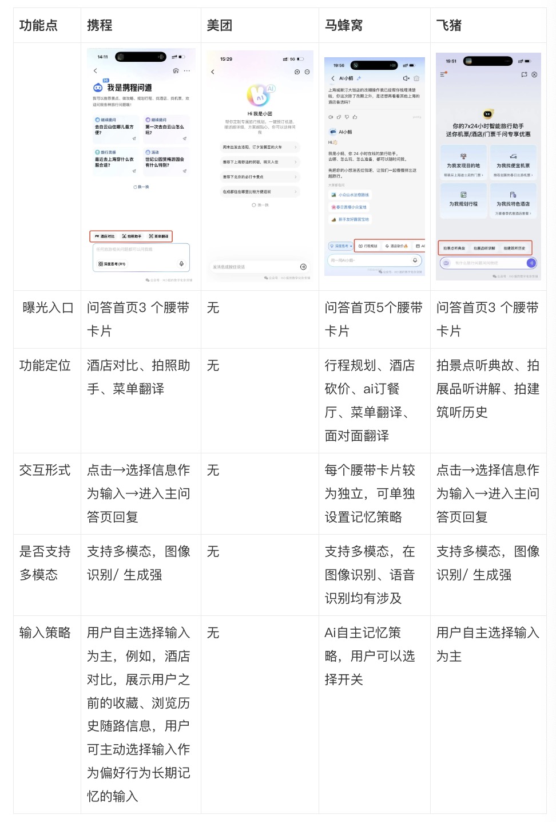Select the 春日赏樱小众宝地 suggestion

coord(349,207)
